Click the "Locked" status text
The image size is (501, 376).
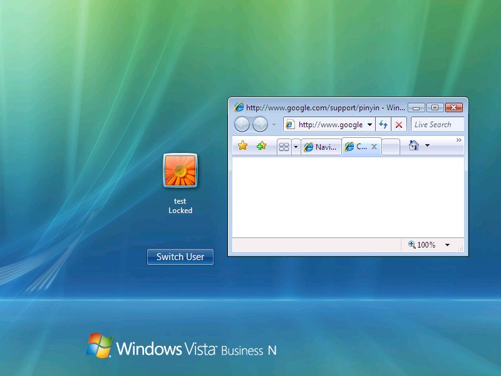[x=180, y=211]
